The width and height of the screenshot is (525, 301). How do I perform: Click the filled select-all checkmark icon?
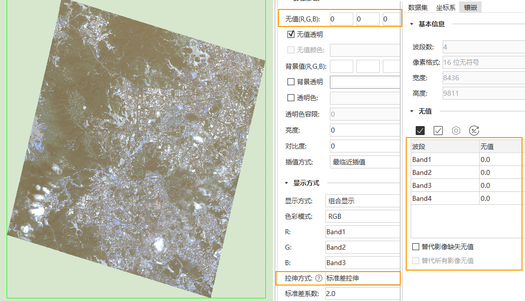[x=420, y=131]
